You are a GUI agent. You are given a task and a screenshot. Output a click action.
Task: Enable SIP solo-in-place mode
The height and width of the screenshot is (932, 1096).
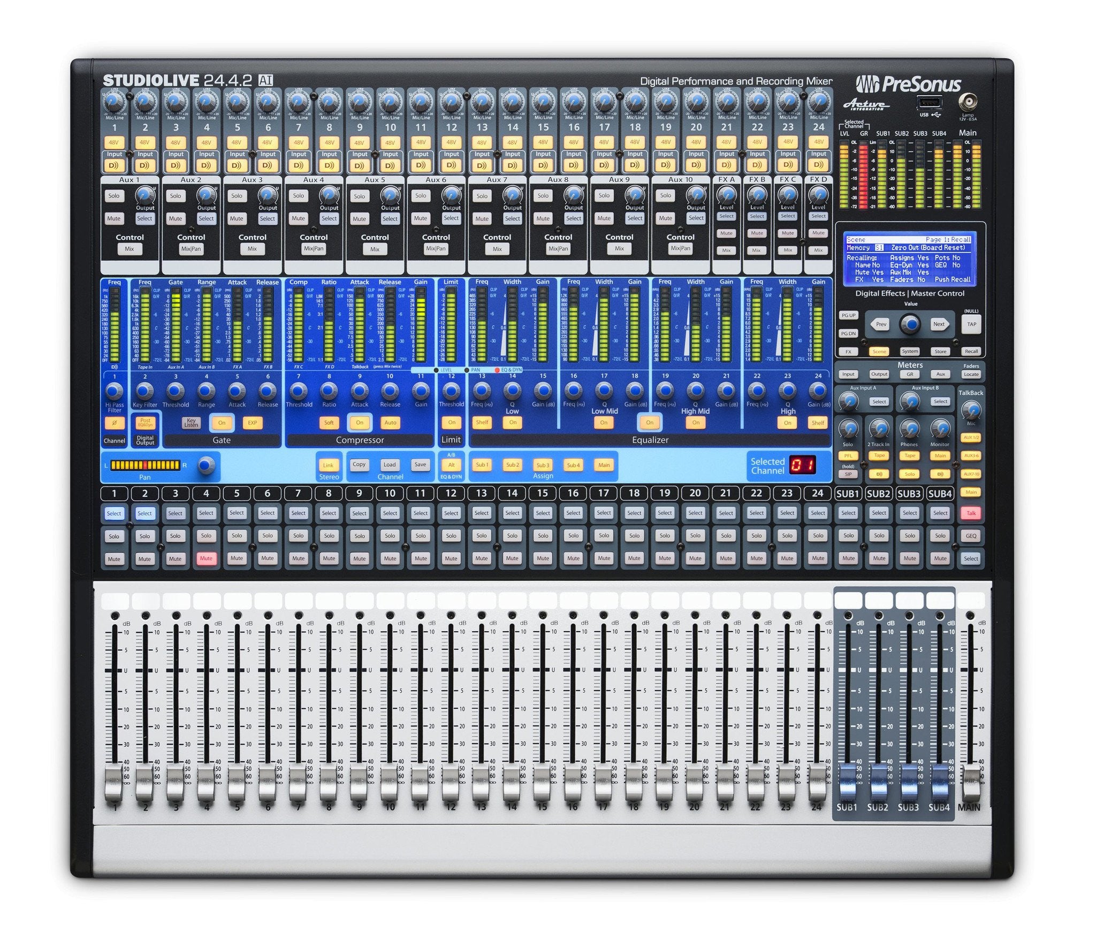point(849,474)
